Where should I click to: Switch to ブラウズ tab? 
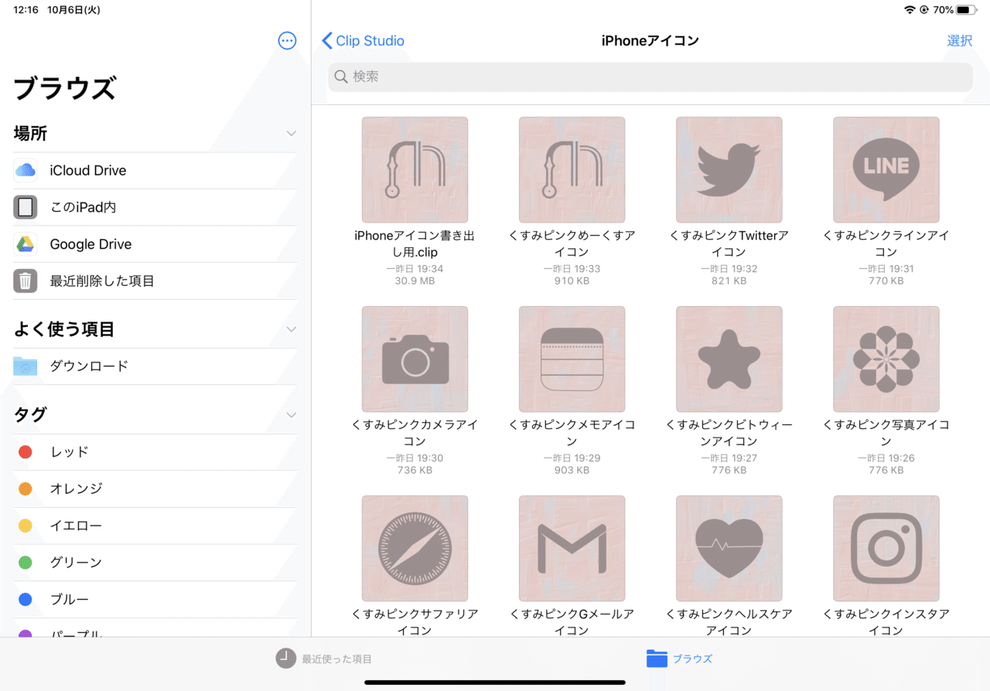coord(679,659)
